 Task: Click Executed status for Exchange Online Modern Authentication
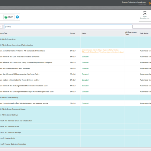pos(85,86)
